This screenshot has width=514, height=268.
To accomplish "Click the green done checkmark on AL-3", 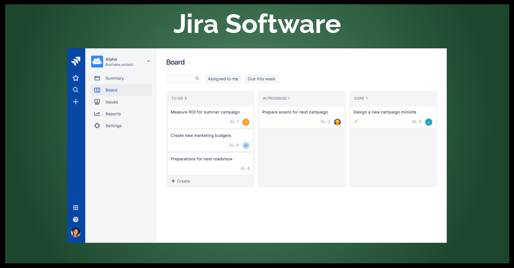I will click(356, 121).
